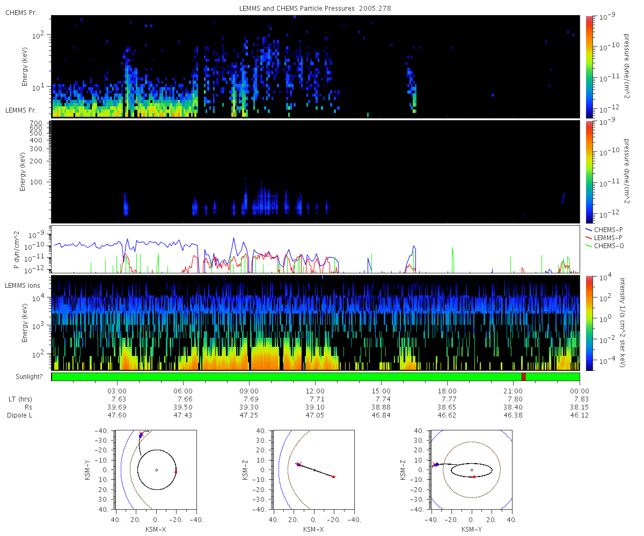Open the KSM-X versus KSM-Z orbit plot
The image size is (644, 536).
click(x=313, y=470)
